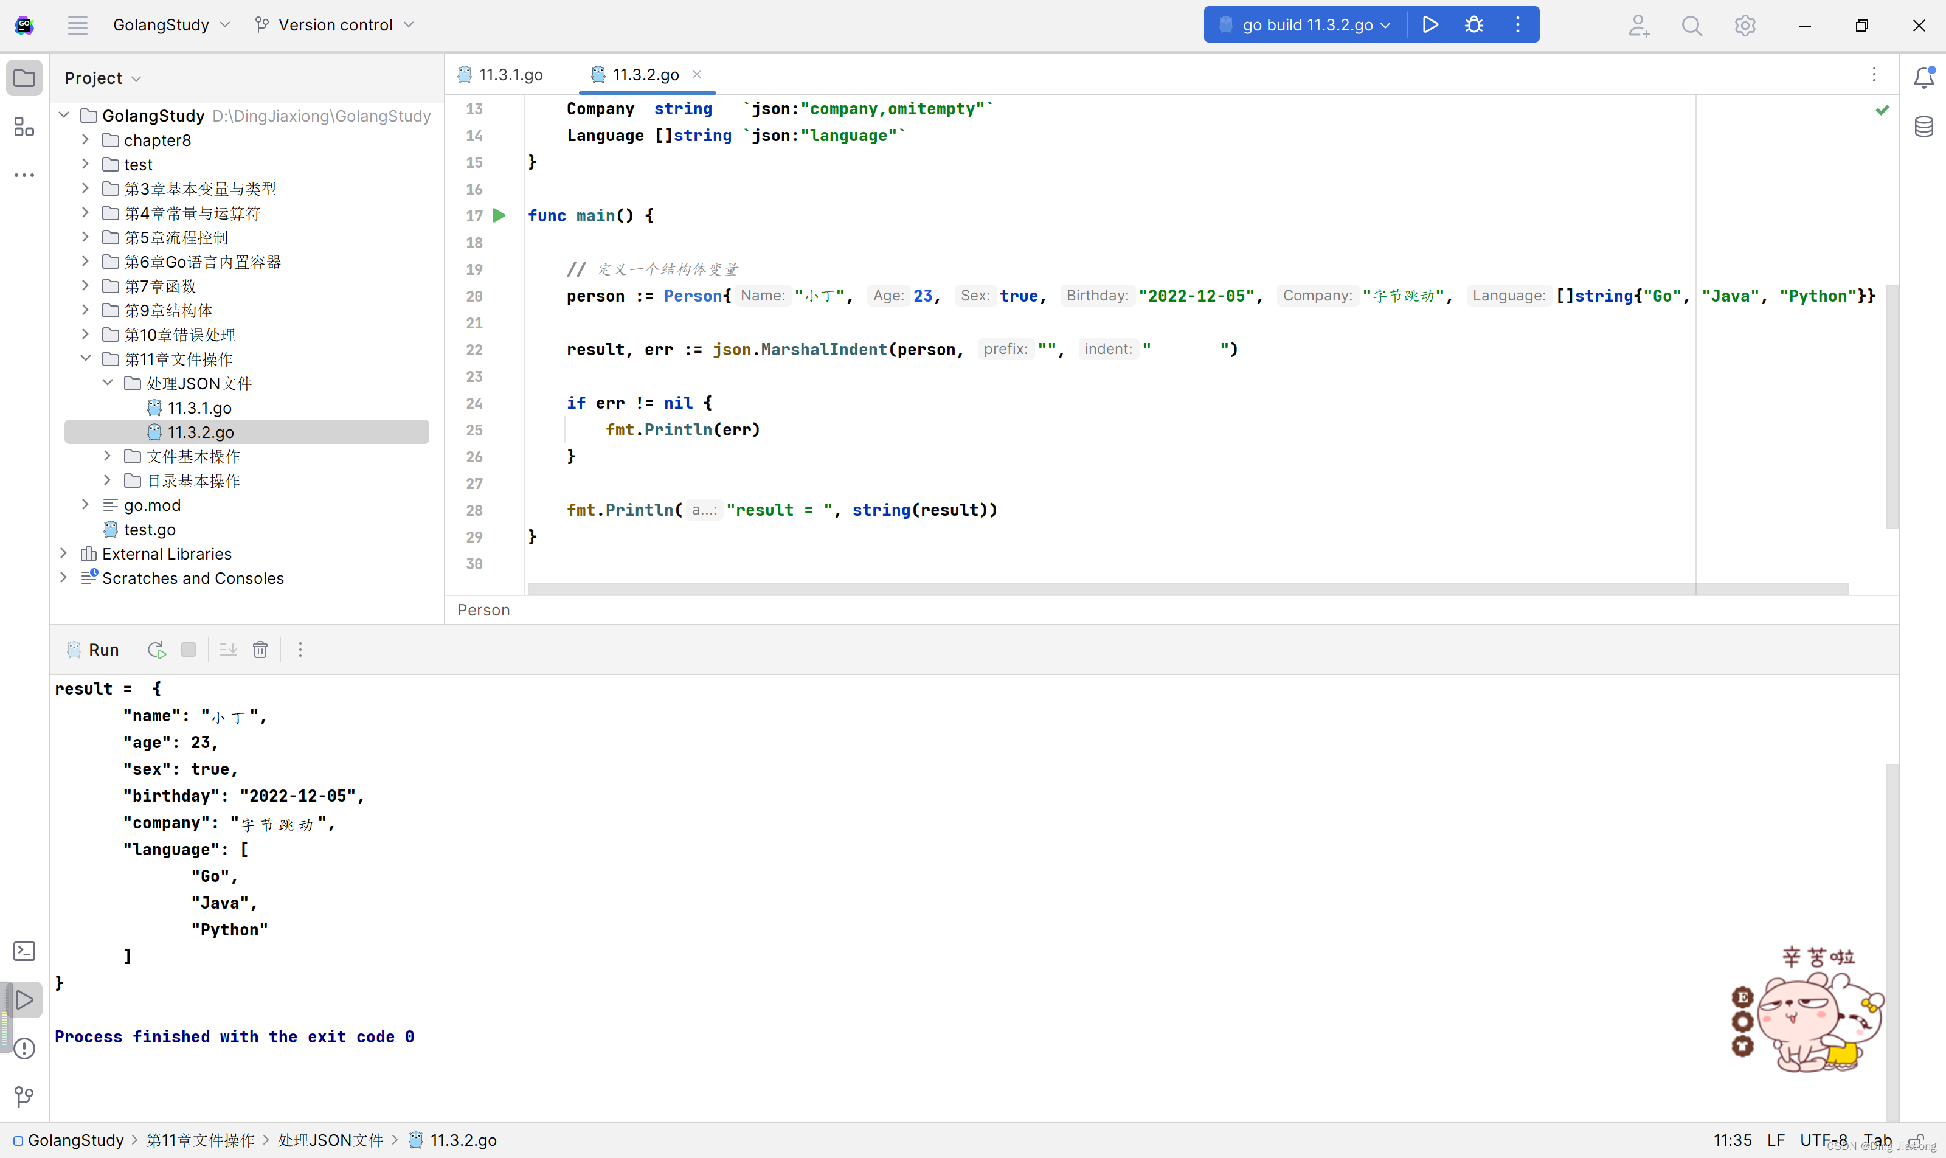Change file encoding UTF-8
This screenshot has width=1946, height=1158.
(1824, 1140)
